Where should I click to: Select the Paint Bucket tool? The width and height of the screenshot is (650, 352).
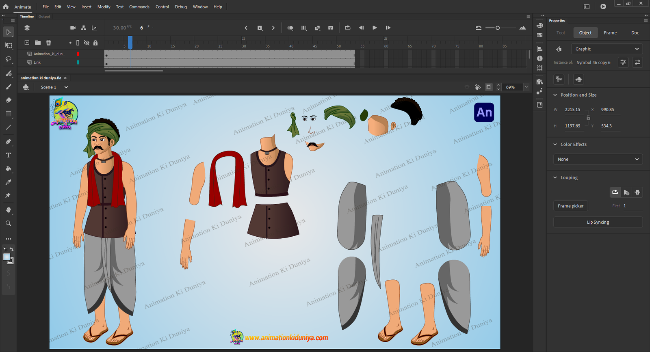[x=9, y=168]
